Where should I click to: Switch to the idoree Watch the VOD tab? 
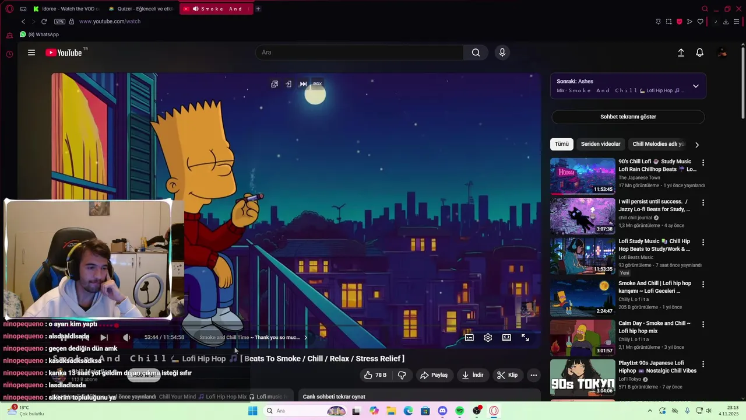(x=66, y=9)
